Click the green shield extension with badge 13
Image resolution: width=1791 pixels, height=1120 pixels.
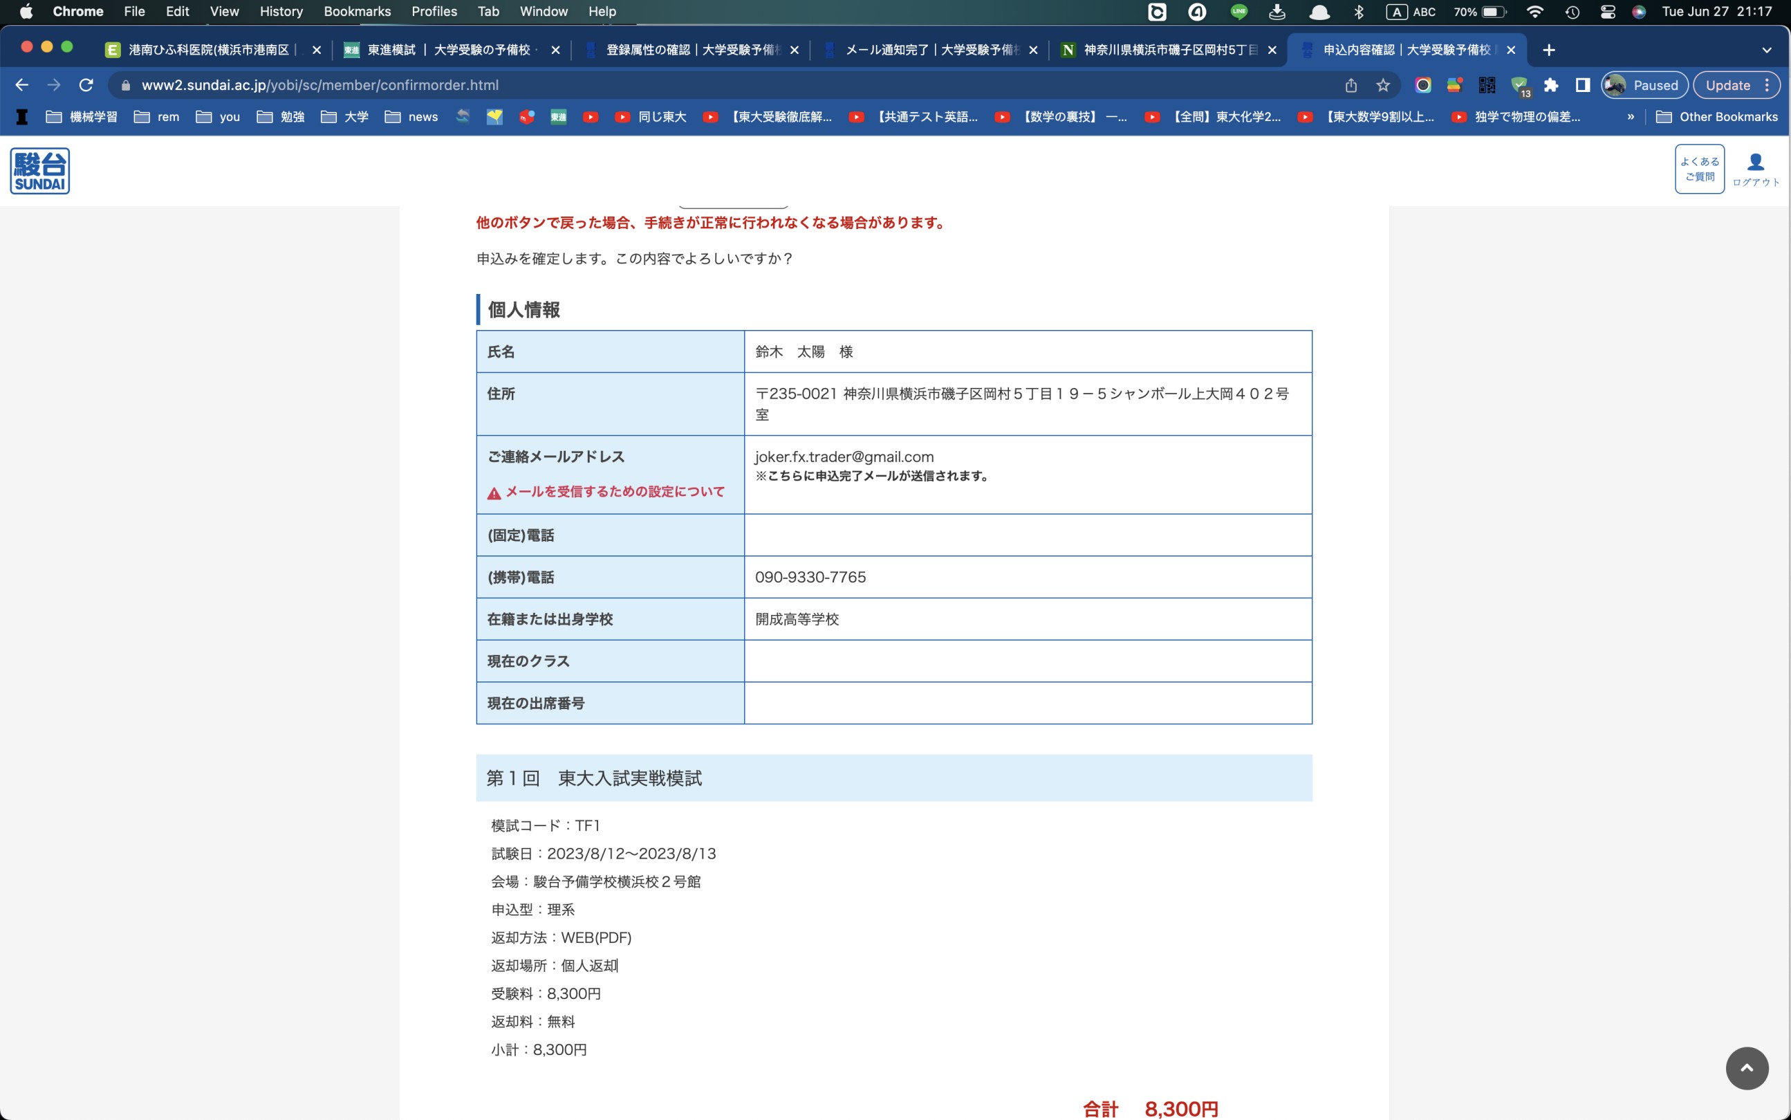(x=1520, y=86)
